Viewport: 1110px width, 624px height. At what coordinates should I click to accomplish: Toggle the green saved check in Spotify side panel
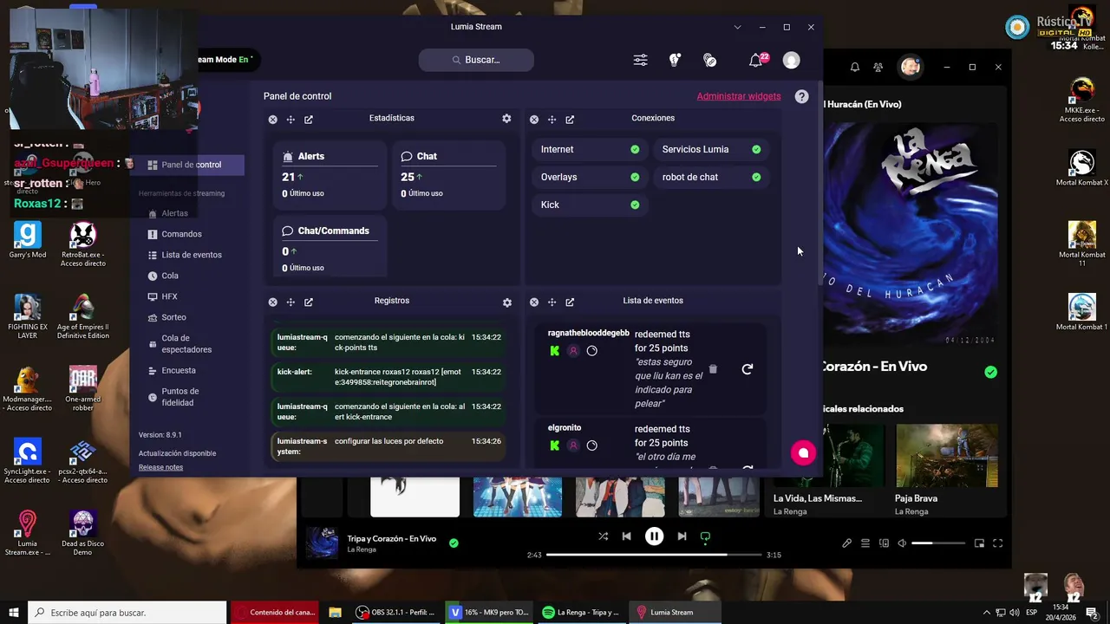[990, 372]
